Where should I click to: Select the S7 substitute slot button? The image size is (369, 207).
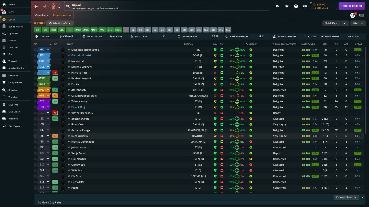point(170,30)
